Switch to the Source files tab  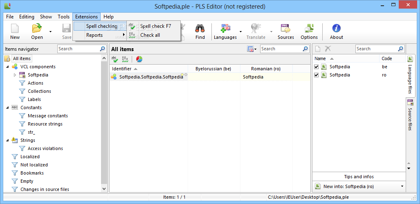pos(410,115)
